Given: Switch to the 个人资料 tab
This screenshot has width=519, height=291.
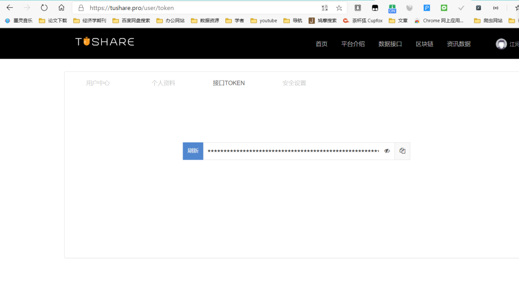Looking at the screenshot, I should (x=163, y=83).
